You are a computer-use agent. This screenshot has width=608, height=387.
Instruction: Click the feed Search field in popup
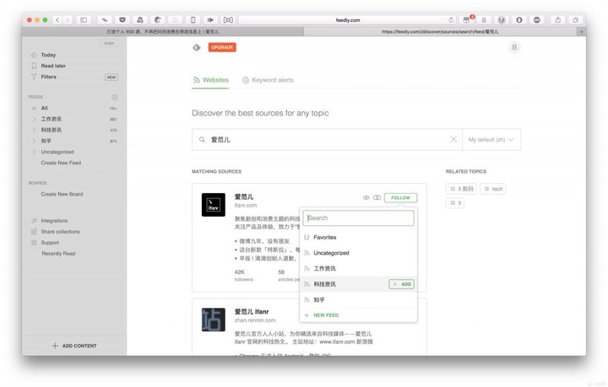coord(358,218)
